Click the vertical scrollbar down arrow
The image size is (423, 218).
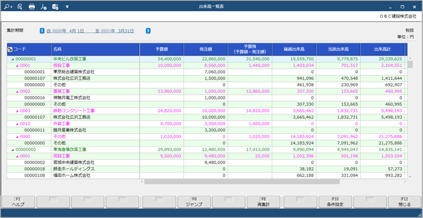point(410,177)
